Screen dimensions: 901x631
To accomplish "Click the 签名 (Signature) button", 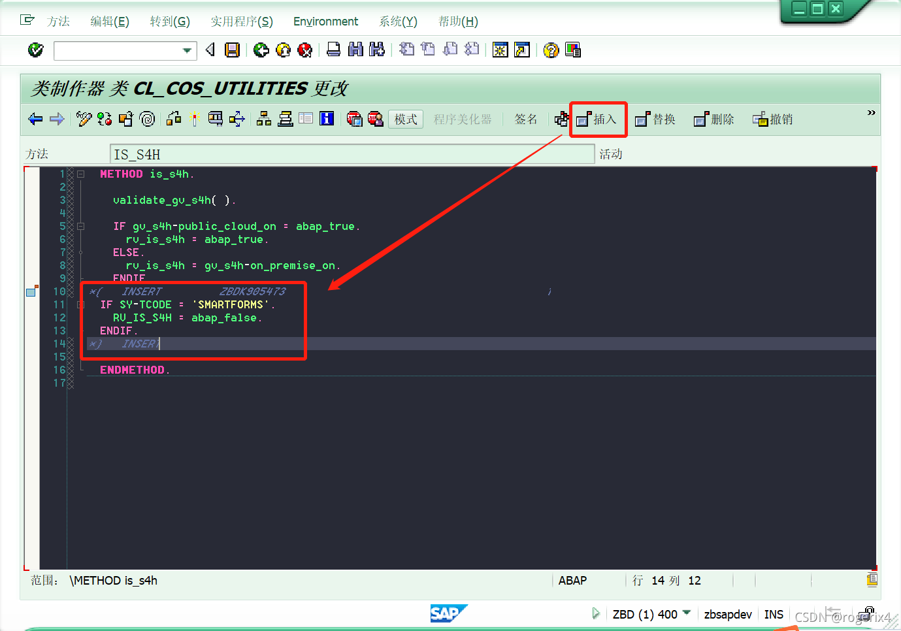I will tap(526, 119).
